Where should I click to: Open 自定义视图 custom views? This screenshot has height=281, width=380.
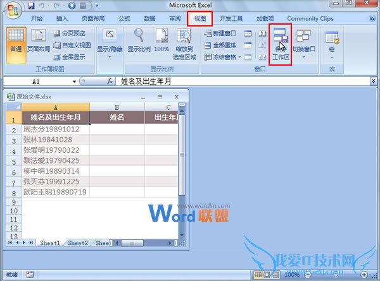72,45
